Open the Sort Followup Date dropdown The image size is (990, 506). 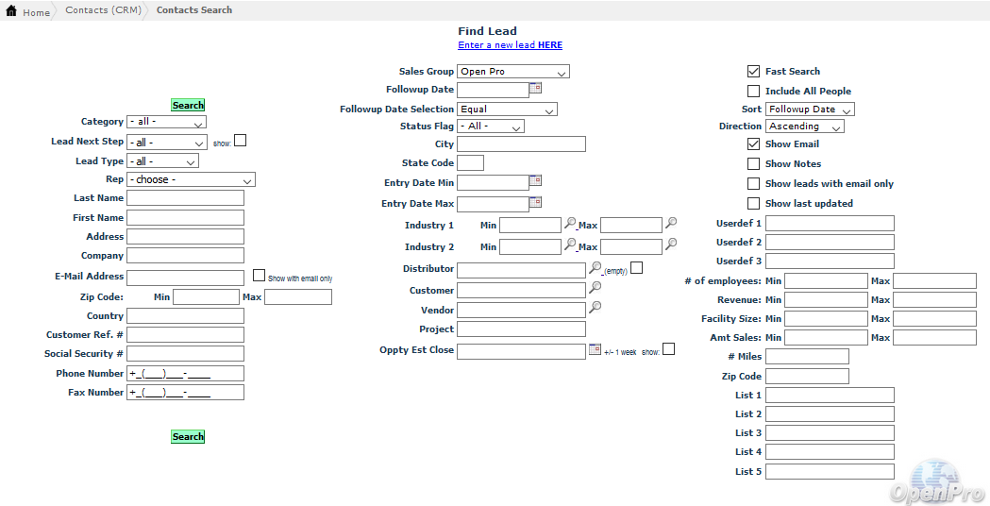coord(809,110)
